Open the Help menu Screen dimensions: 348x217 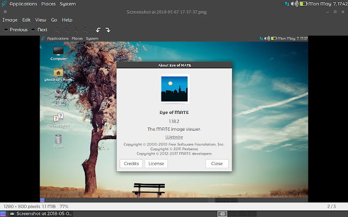(67, 20)
